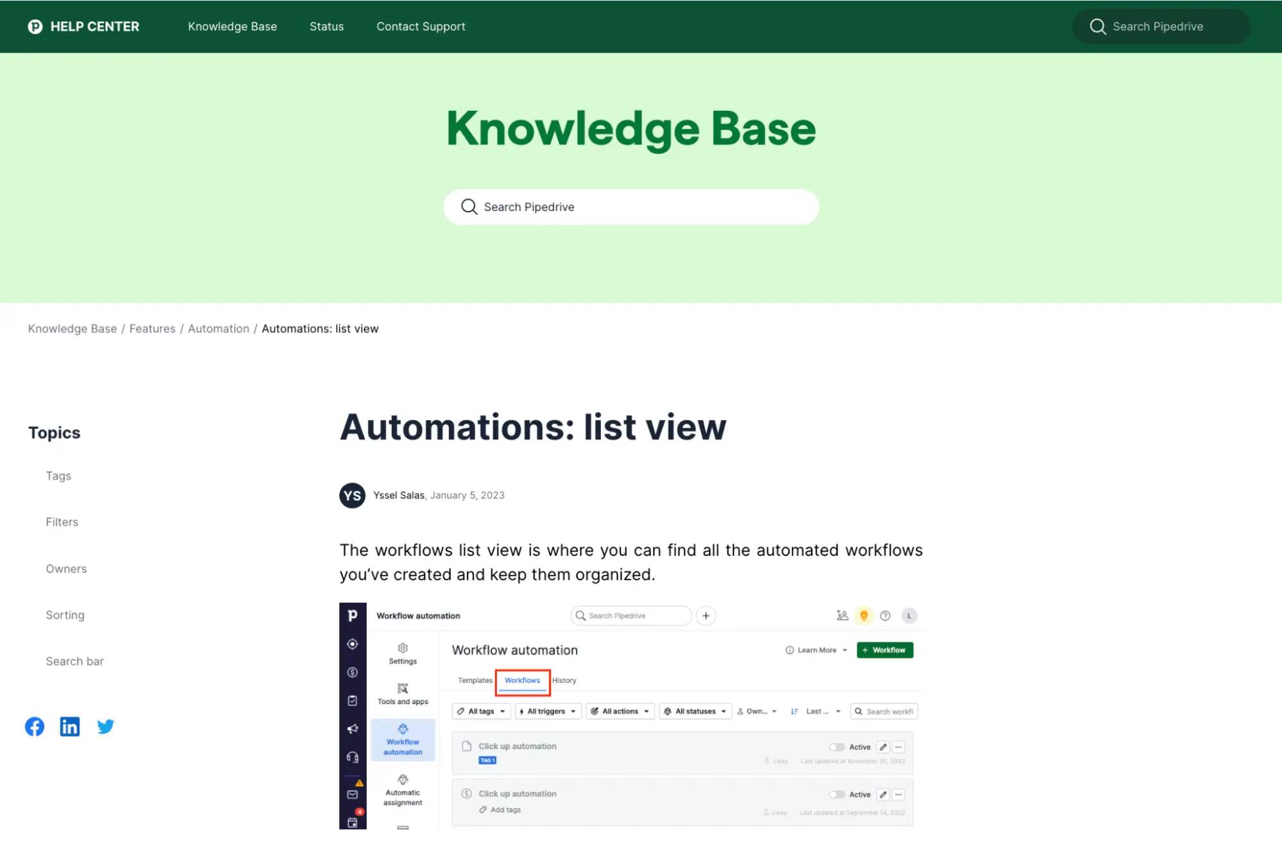Open Pipedrive help via the question mark icon
The width and height of the screenshot is (1282, 849).
[885, 616]
